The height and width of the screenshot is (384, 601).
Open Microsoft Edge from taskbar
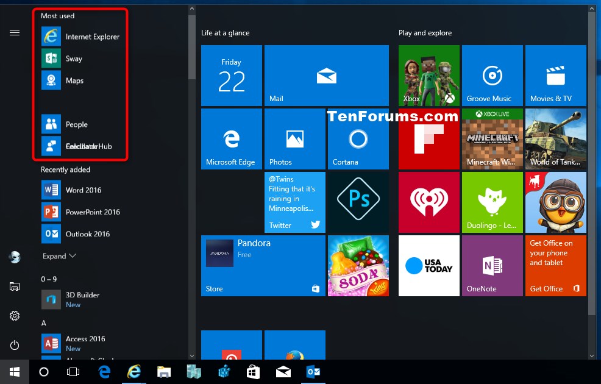click(x=104, y=372)
